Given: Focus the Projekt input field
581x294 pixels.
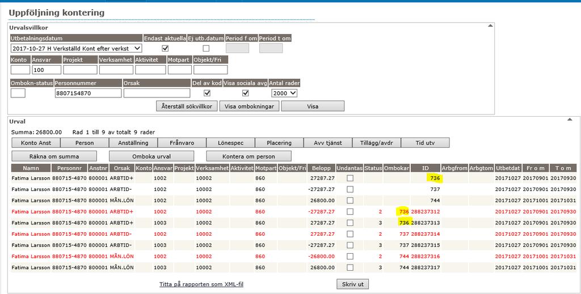Looking at the screenshot, I should tap(80, 70).
